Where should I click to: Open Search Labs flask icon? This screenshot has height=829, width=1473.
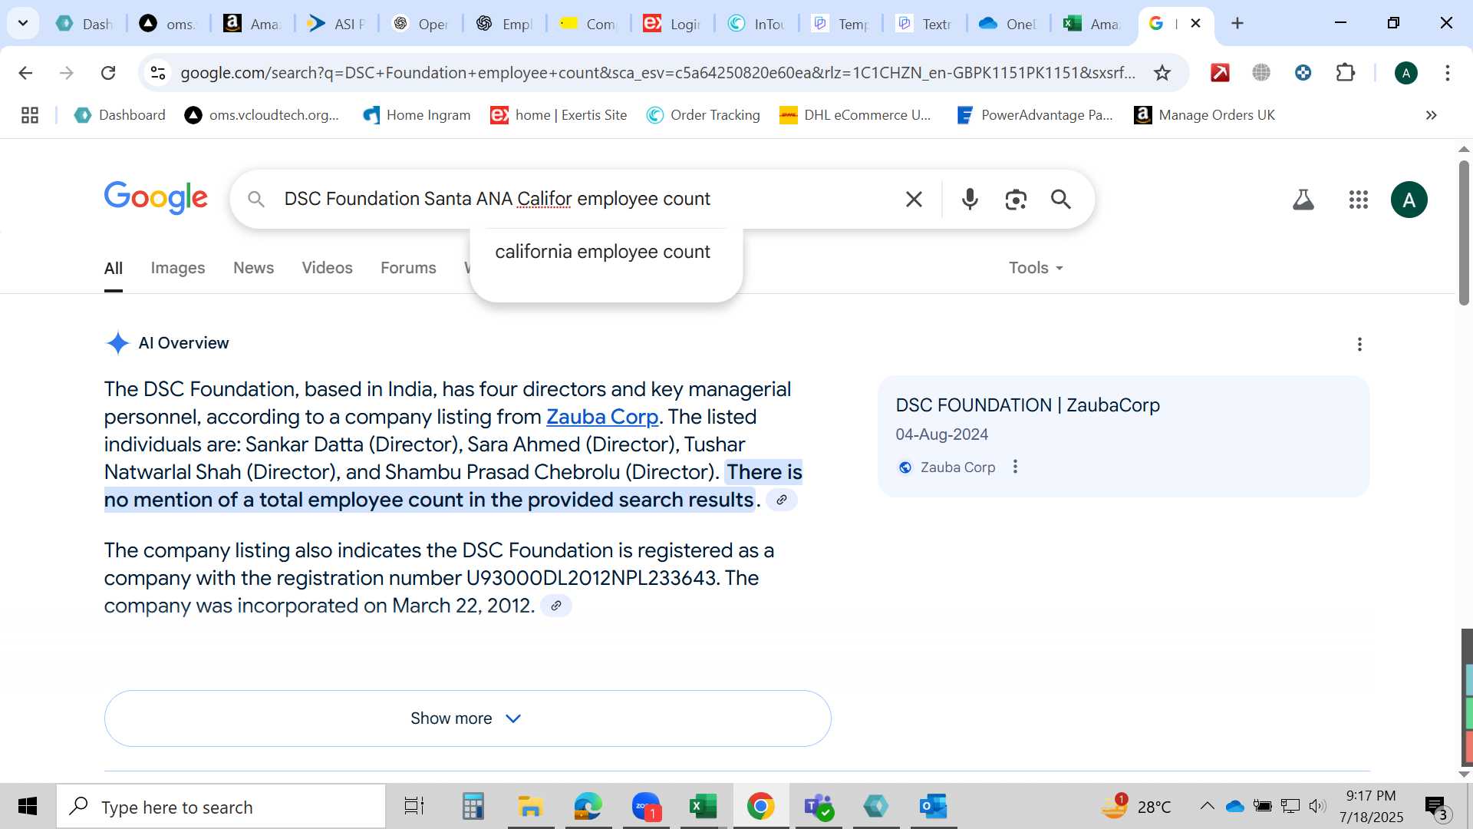coord(1303,200)
